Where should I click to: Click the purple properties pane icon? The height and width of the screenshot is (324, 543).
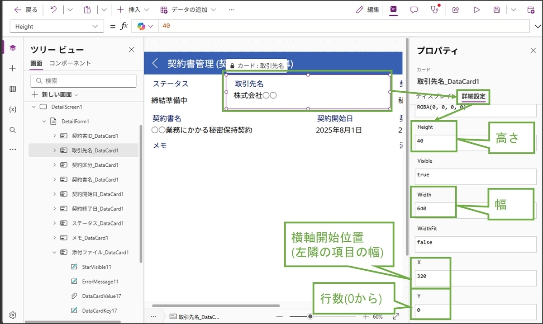tap(394, 9)
